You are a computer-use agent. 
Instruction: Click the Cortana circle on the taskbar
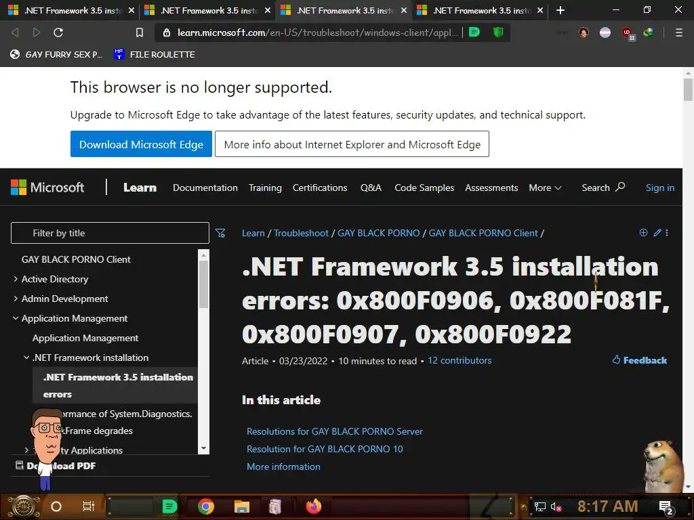56,506
